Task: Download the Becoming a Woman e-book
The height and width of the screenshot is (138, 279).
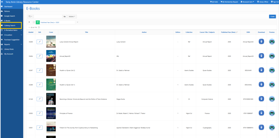Action: (261, 99)
